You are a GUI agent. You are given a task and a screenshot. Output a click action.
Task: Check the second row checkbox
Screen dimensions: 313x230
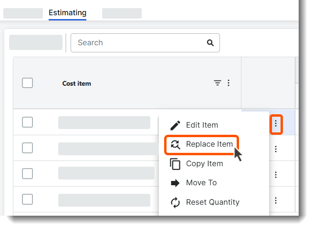[27, 148]
